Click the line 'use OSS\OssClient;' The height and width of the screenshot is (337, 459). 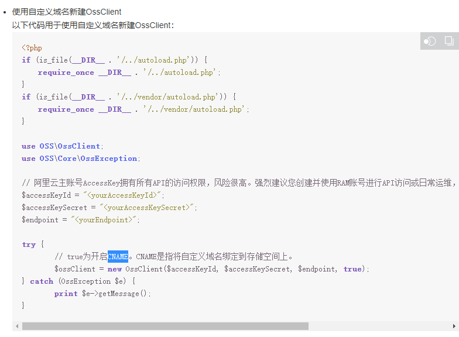[x=62, y=146]
